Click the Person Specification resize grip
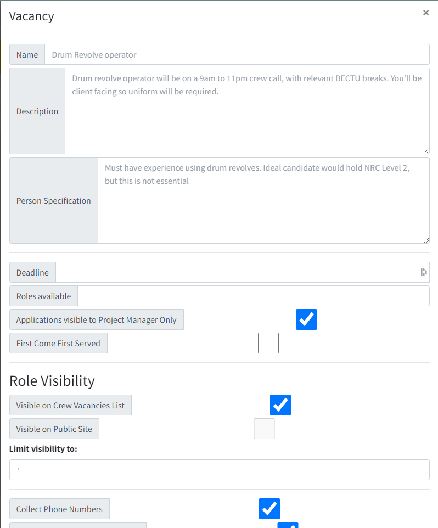The width and height of the screenshot is (438, 528). point(426,240)
